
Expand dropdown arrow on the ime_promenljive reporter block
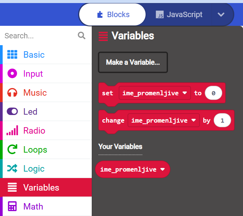tap(162, 169)
